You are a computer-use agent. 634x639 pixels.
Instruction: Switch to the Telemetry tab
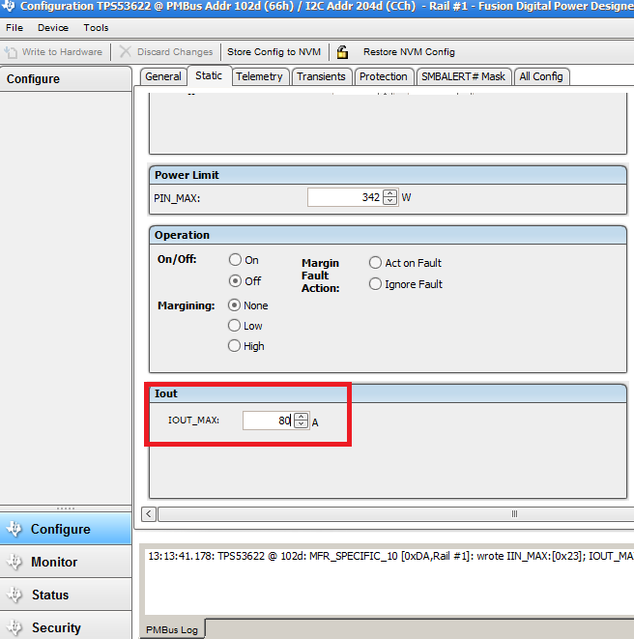click(260, 76)
